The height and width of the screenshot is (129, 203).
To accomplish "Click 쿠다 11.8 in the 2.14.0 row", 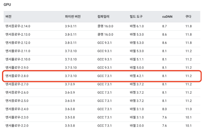I will tap(189, 26).
